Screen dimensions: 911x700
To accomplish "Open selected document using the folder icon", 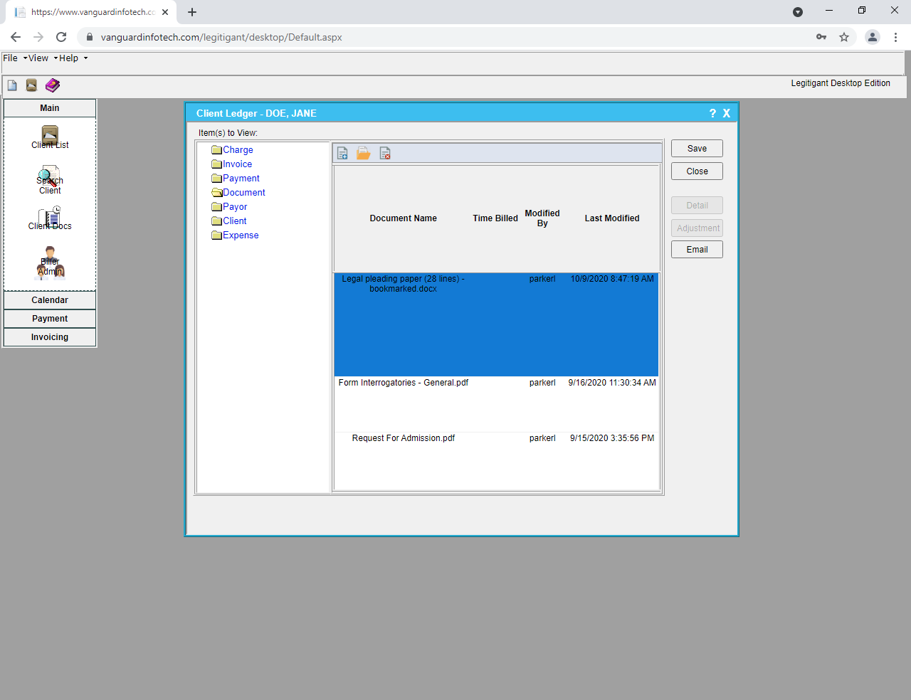I will 364,153.
